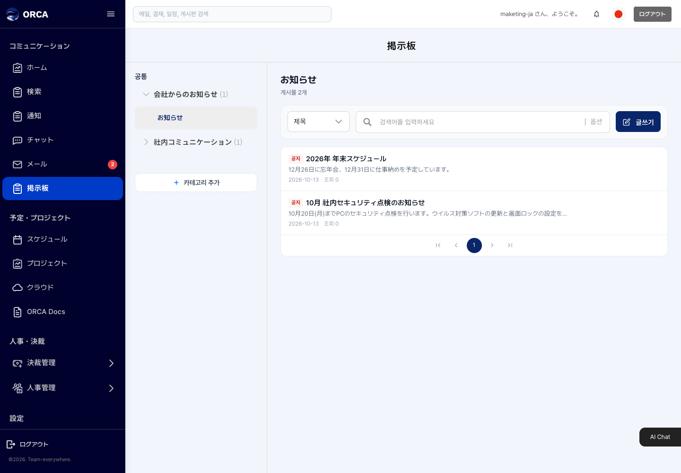Go to the first page of posts
Viewport: 681px width, 473px height.
click(438, 245)
